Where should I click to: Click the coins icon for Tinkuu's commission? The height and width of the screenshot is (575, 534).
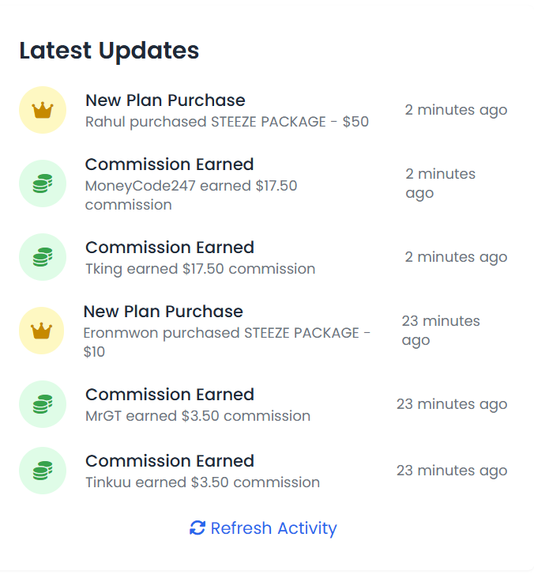[42, 471]
